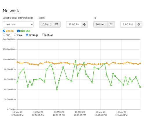Click the From time field showing 12:00 PM

[x=74, y=24]
